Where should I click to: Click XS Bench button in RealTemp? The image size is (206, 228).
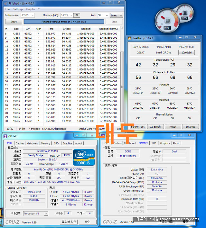[x=155, y=127]
